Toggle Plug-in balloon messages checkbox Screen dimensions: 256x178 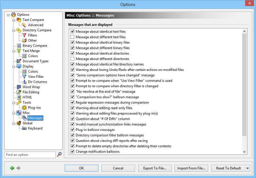(72, 129)
